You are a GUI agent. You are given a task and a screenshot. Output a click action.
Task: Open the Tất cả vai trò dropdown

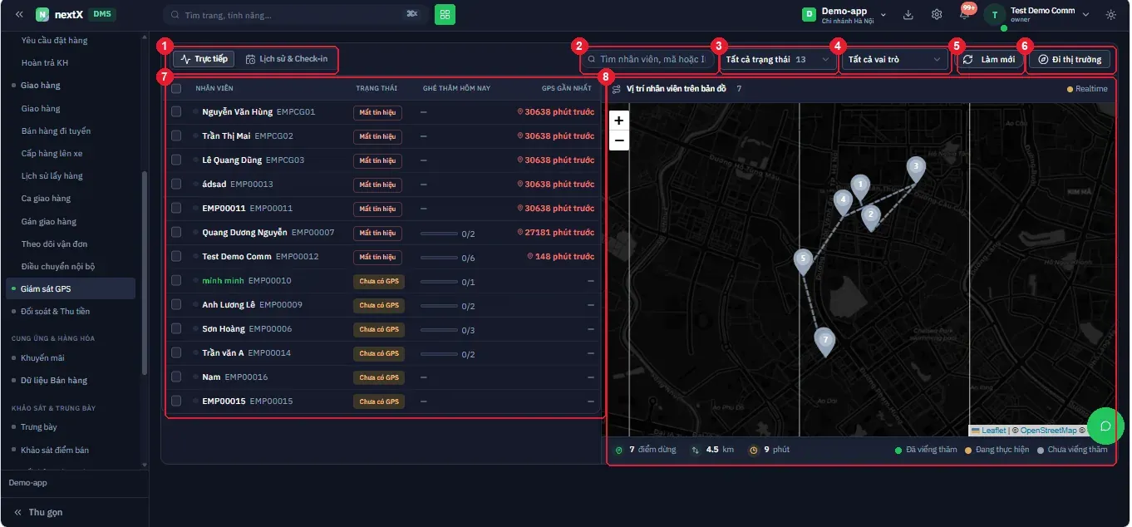click(895, 60)
